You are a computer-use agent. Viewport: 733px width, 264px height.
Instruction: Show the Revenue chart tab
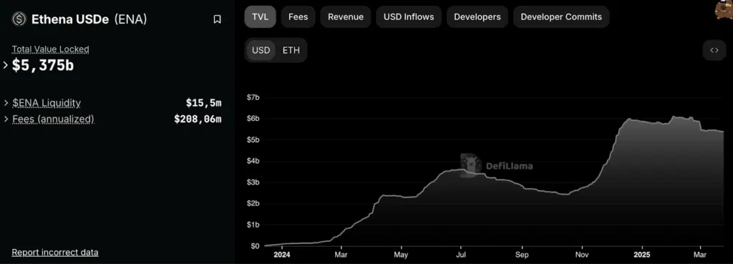click(346, 17)
